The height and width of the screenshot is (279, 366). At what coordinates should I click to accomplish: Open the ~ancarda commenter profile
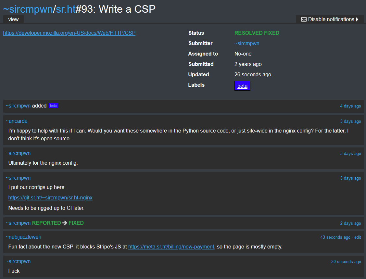17,121
